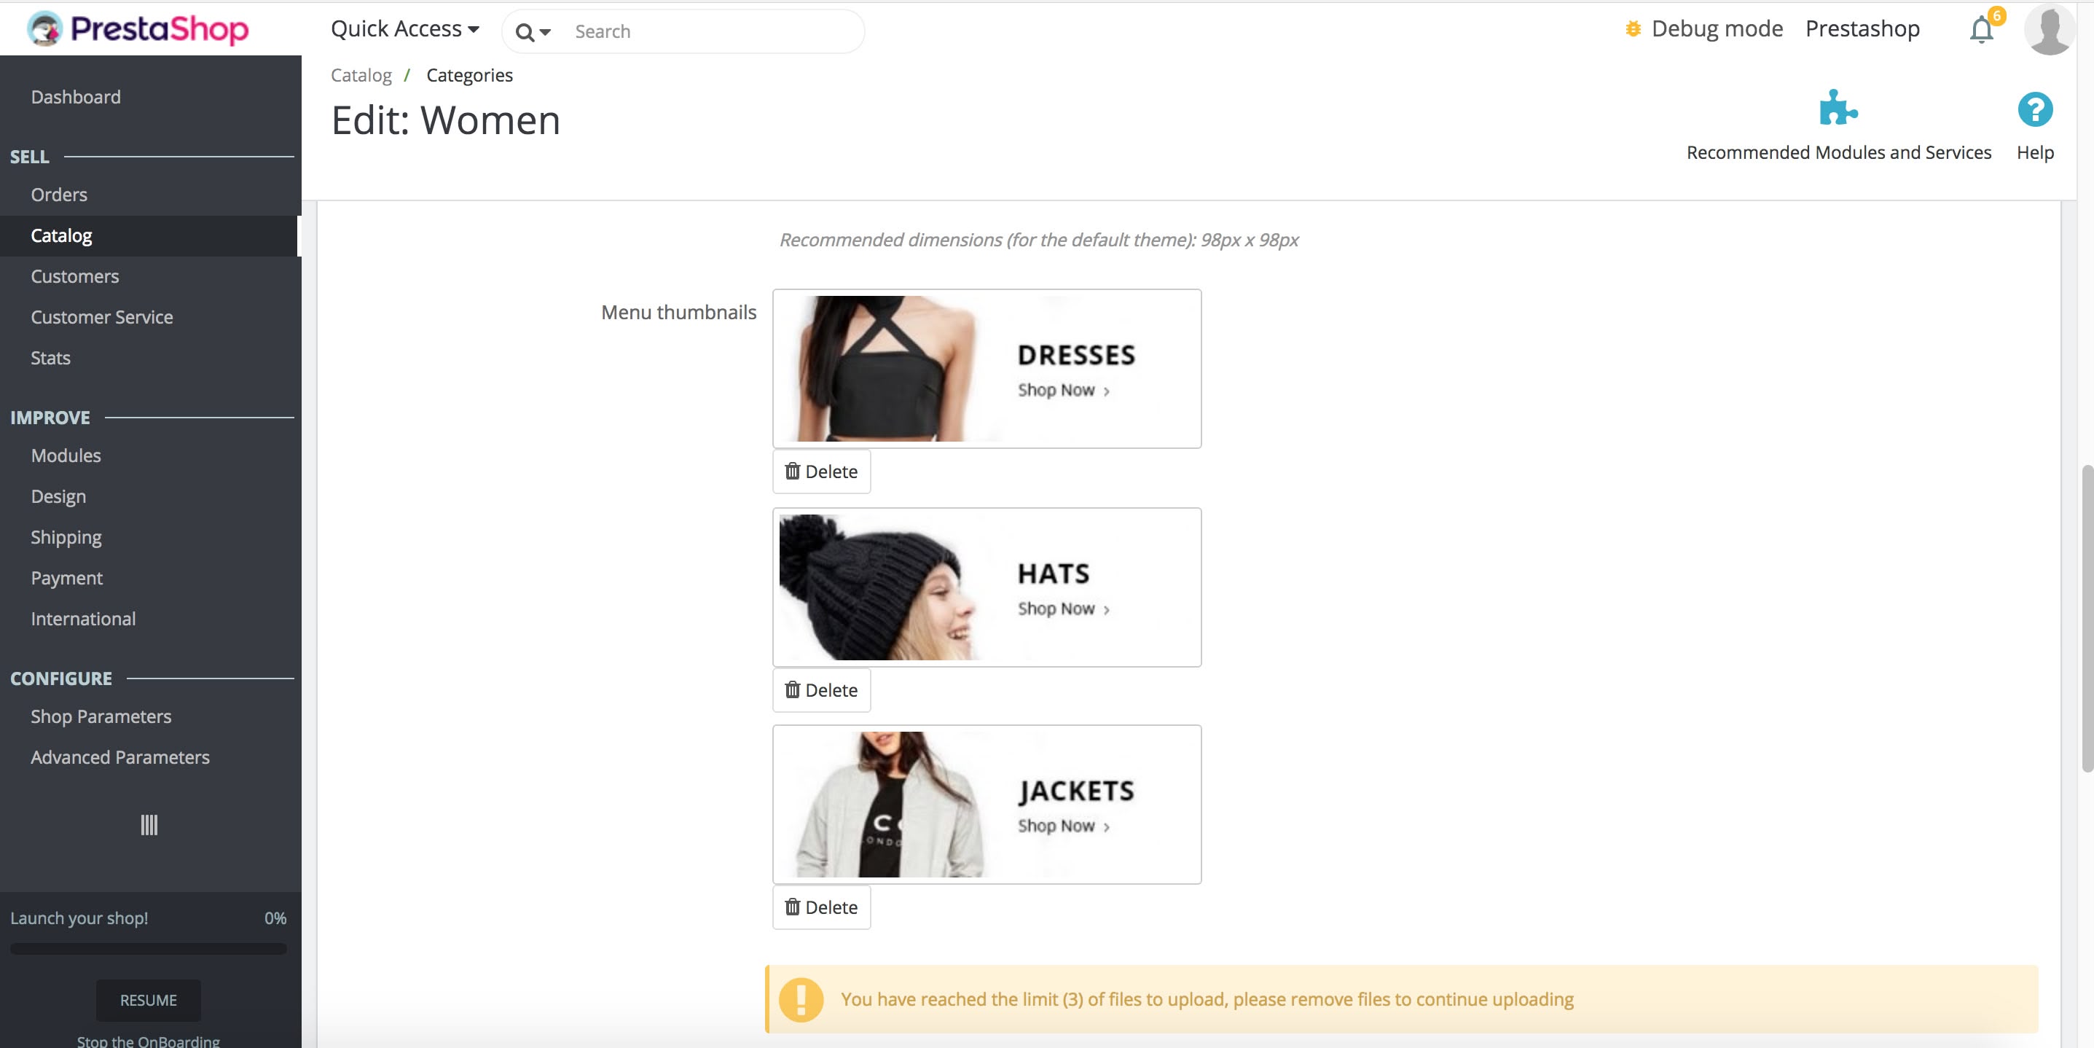This screenshot has height=1048, width=2094.
Task: Open Dashboard in the sidebar
Action: [76, 97]
